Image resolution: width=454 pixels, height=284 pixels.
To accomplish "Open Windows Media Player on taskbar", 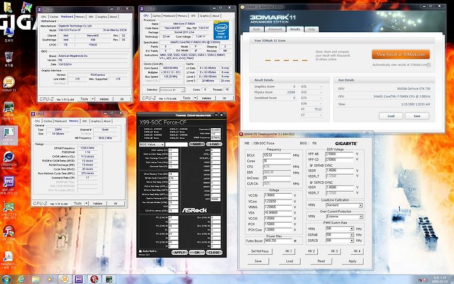I will [x=50, y=279].
